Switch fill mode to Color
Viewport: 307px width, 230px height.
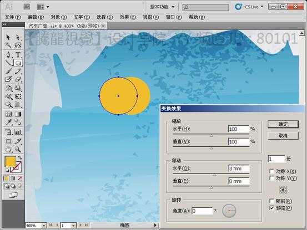(7, 178)
